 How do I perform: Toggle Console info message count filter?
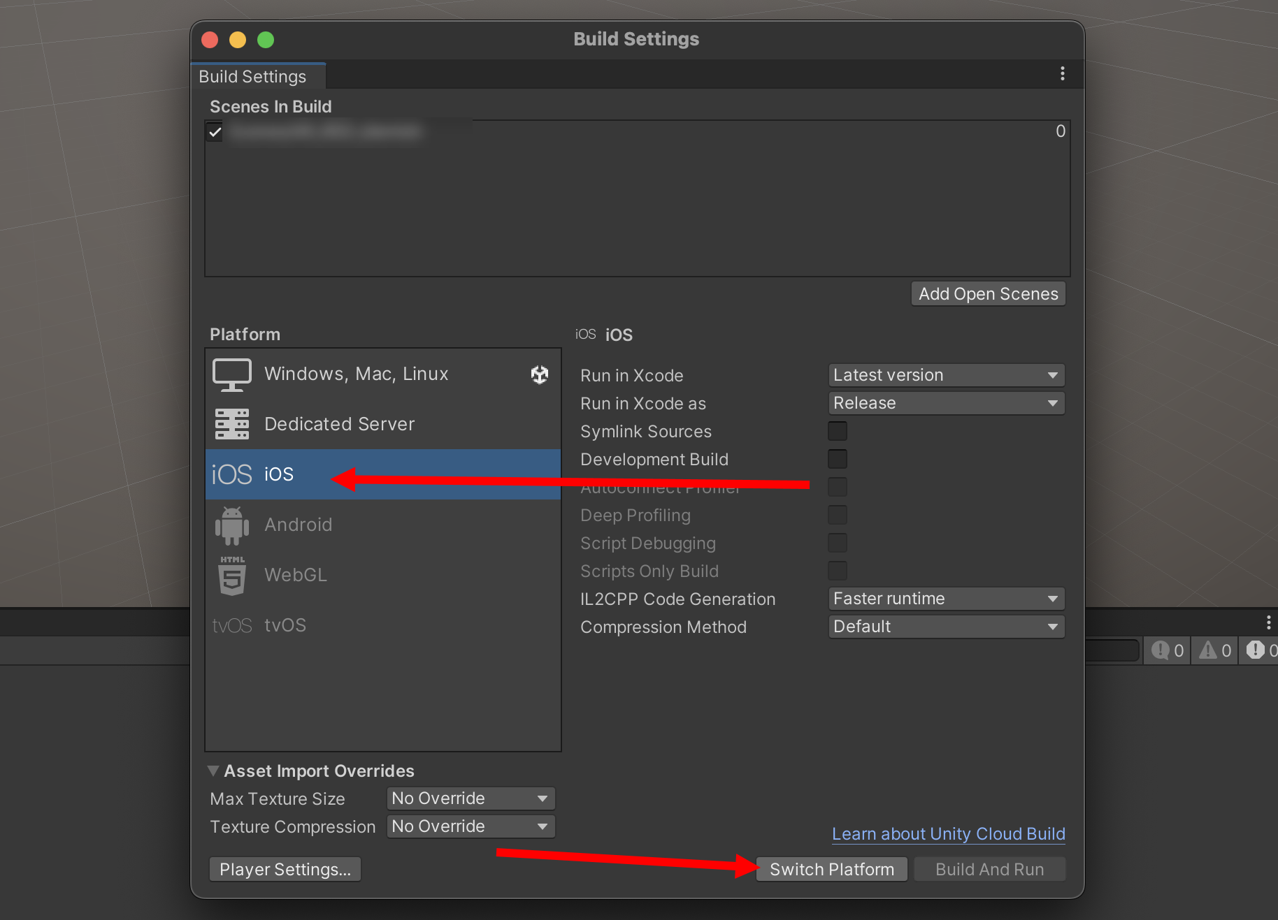point(1167,650)
